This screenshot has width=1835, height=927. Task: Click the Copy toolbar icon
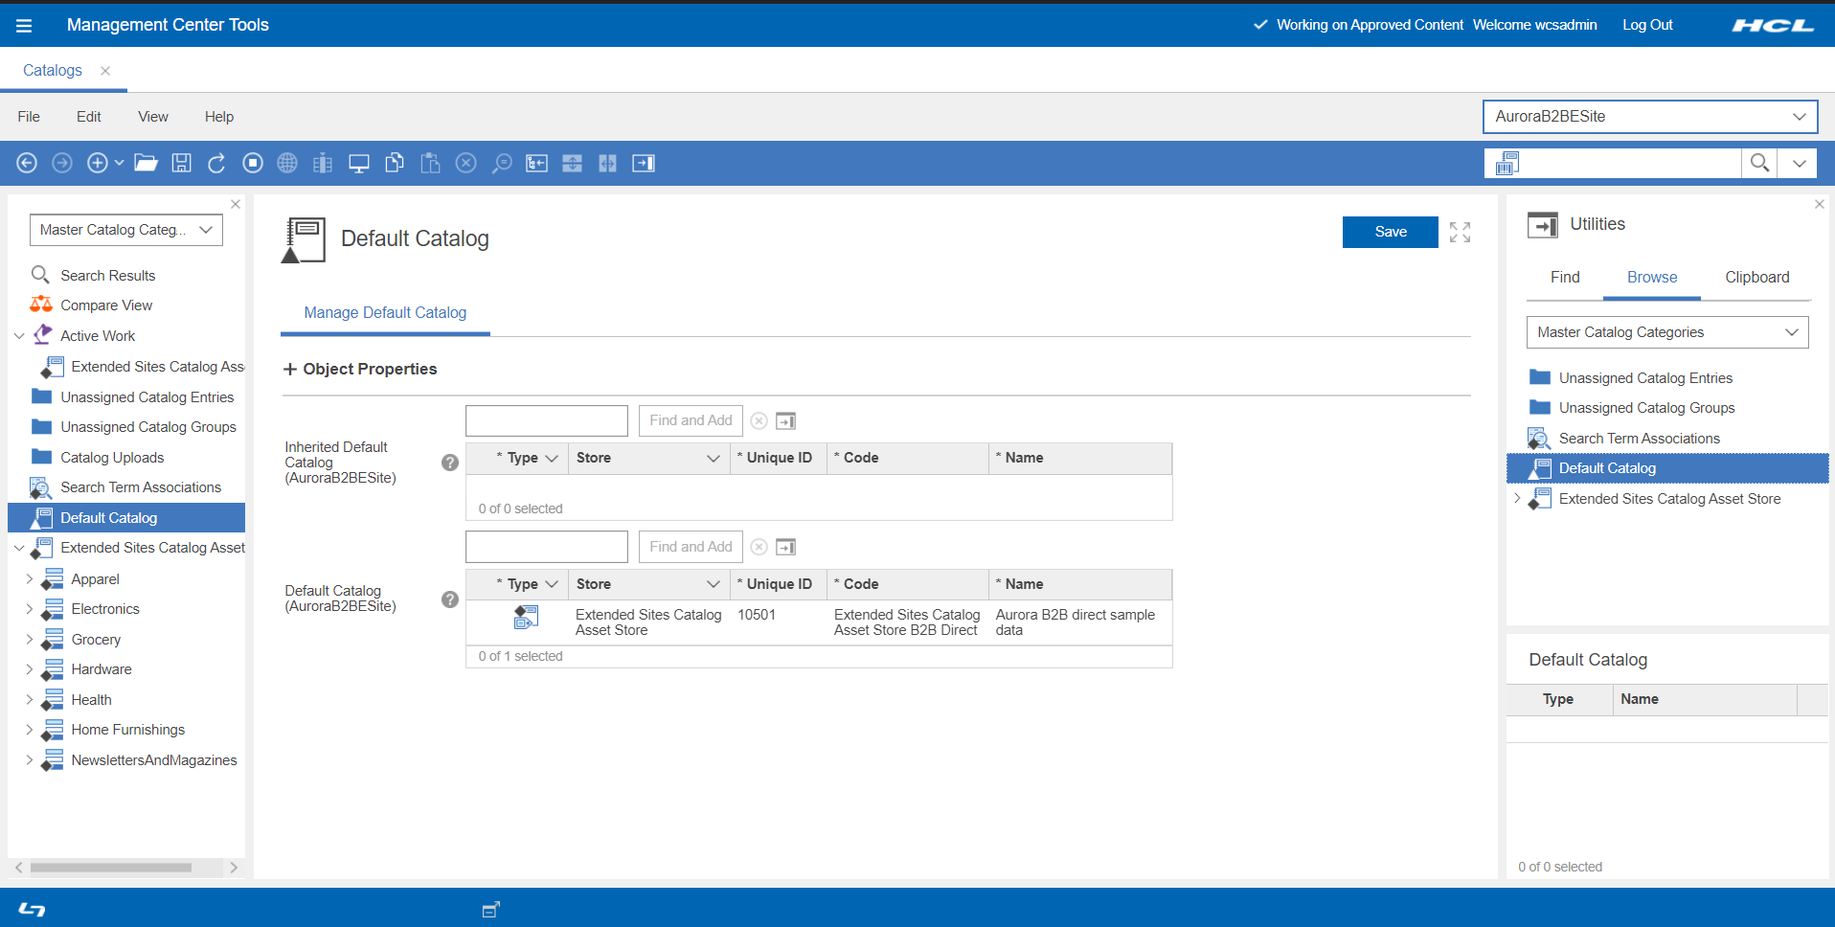click(395, 164)
